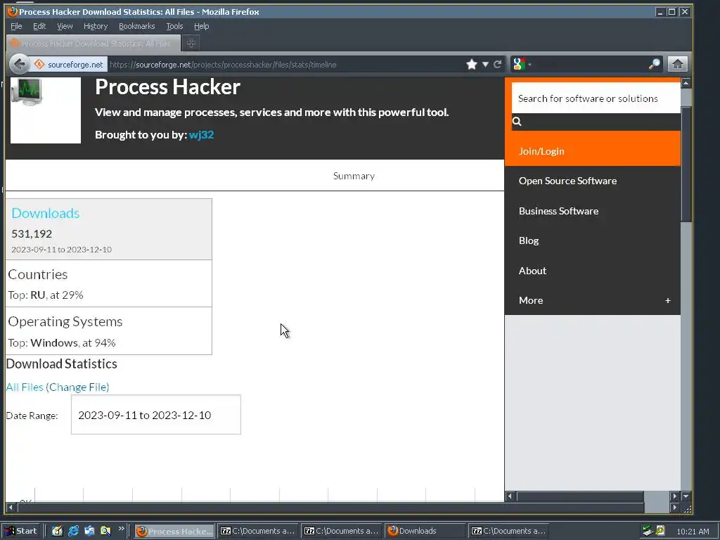
Task: Open the Google search engine selector
Action: pyautogui.click(x=522, y=64)
